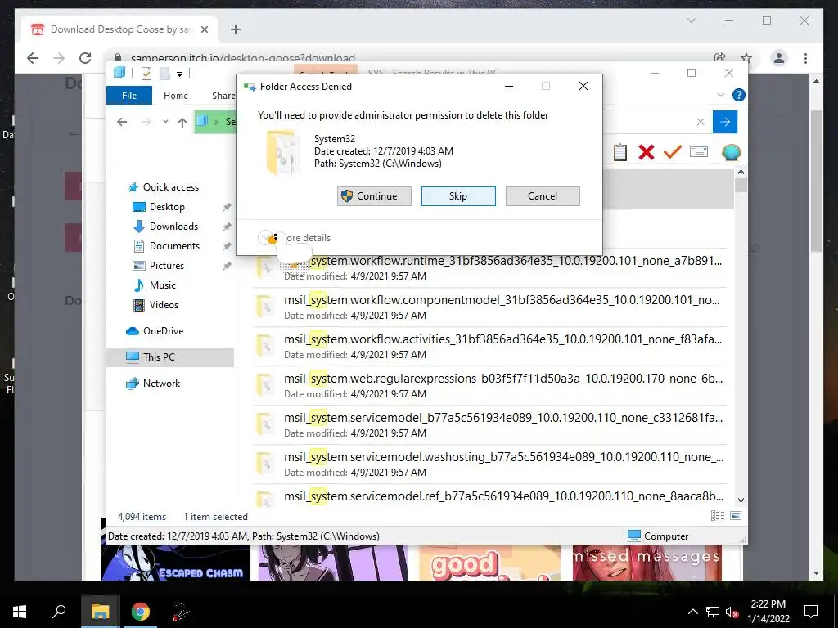Switch Explorer to large icons view
838x628 pixels.
[736, 515]
